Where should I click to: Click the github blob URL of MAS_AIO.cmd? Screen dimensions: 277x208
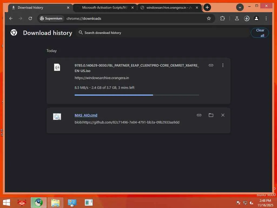pos(127,122)
